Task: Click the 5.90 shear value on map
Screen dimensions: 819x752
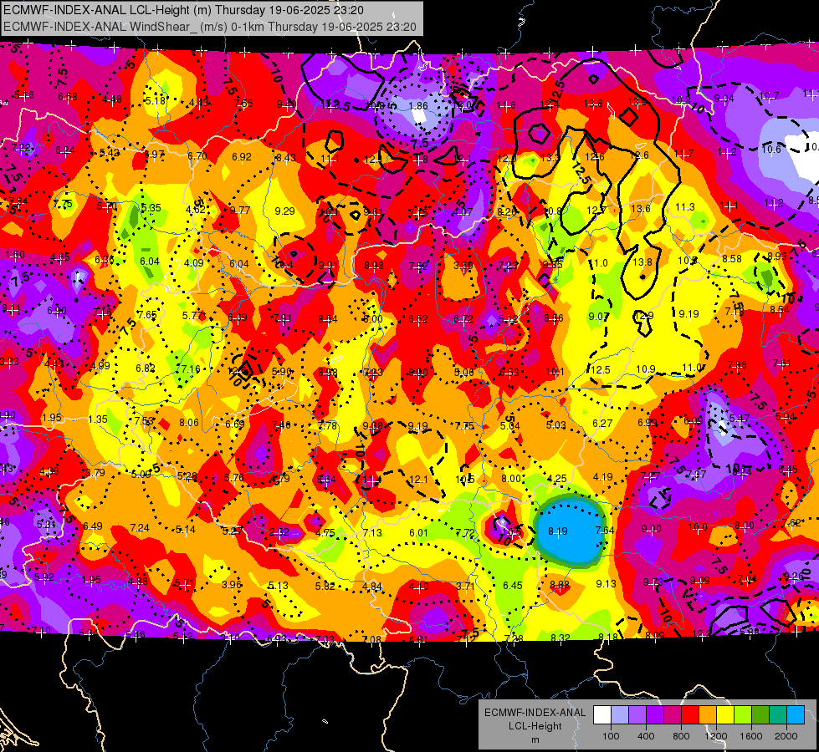Action: pos(282,372)
